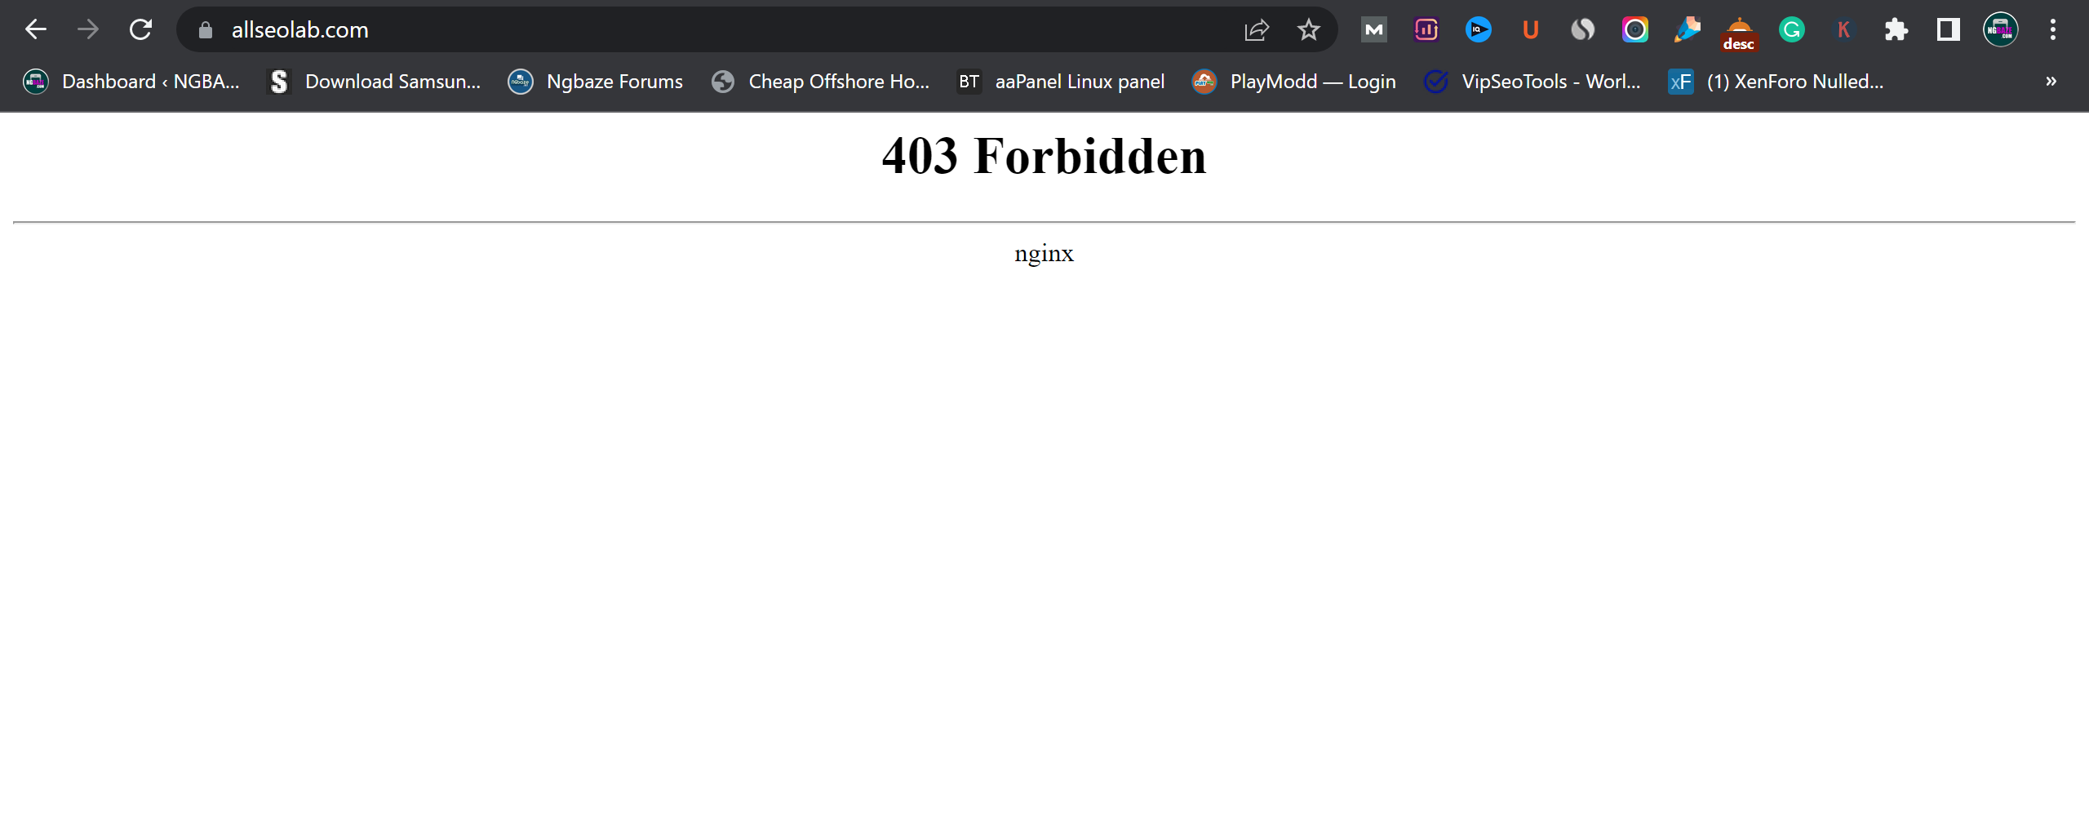
Task: Click the profile avatar in the toolbar
Action: click(x=2000, y=30)
